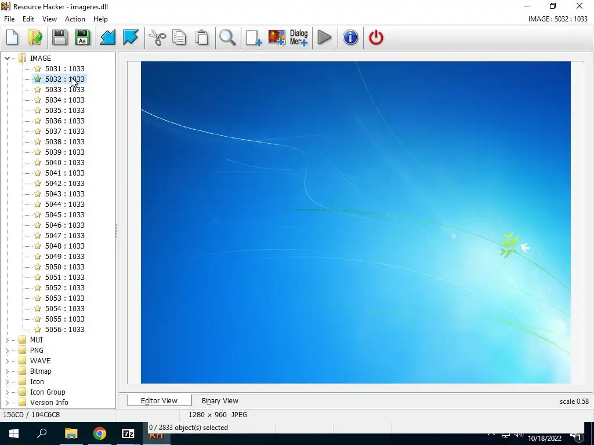
Task: Switch to the Binary View tab
Action: coord(220,401)
